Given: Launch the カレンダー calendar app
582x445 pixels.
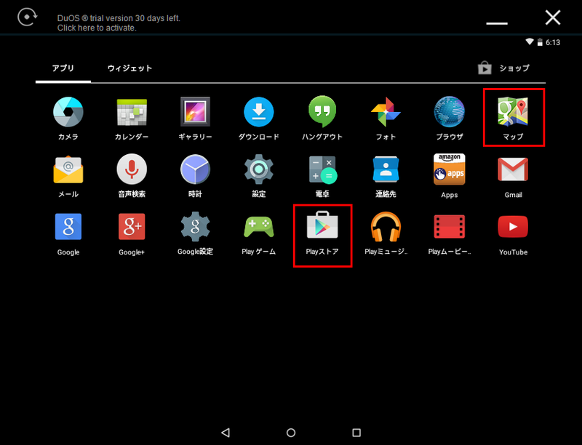Looking at the screenshot, I should tap(132, 119).
